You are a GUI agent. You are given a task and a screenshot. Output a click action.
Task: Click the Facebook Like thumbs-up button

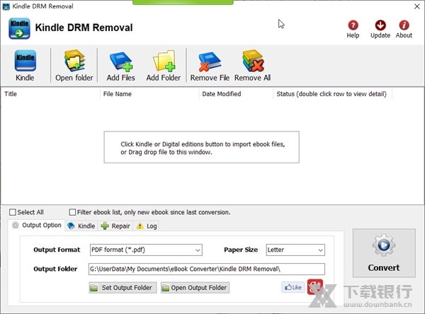[293, 287]
